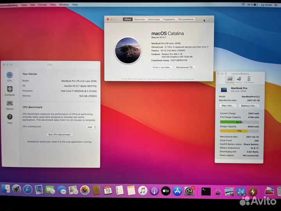Click Run CPU Benchmark button
The height and width of the screenshot is (211, 281).
(x=59, y=134)
